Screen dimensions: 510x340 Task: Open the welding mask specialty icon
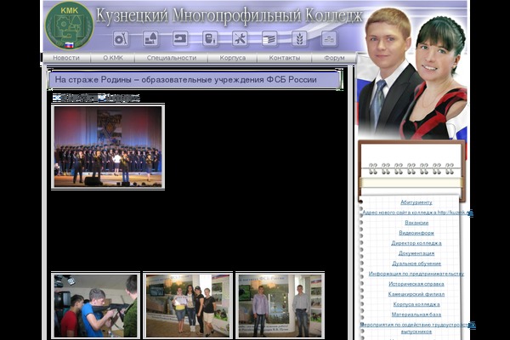210,39
